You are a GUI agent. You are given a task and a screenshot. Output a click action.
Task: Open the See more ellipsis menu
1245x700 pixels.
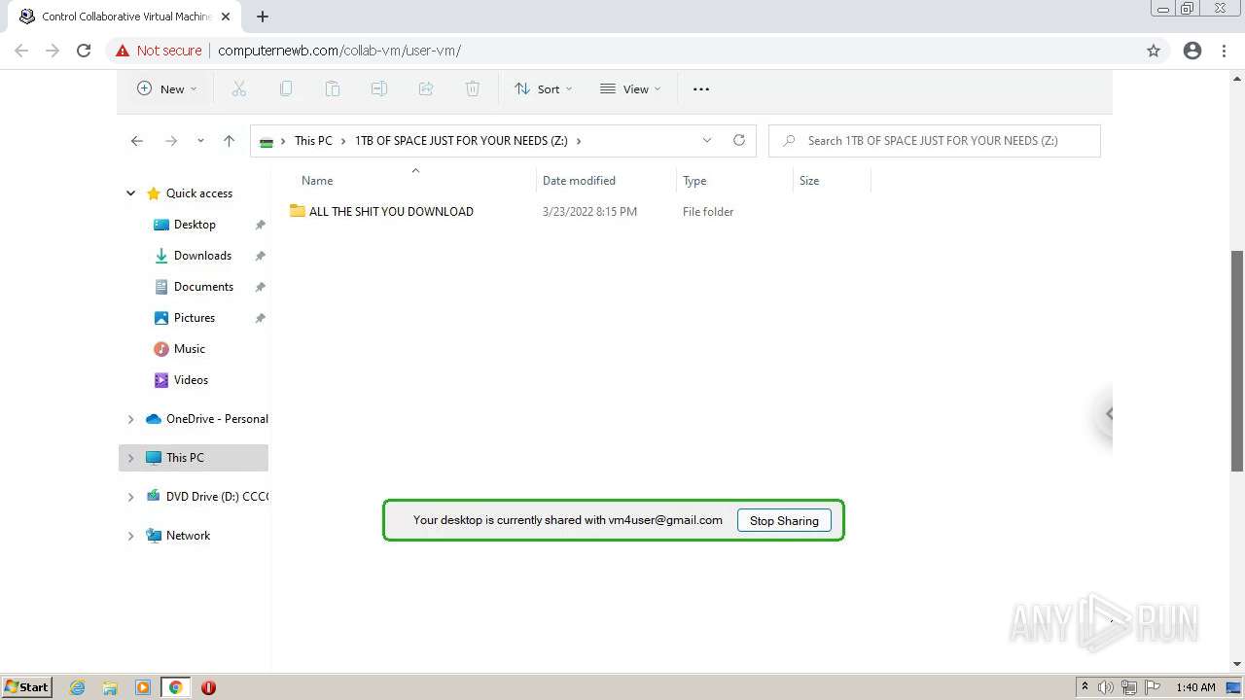point(701,88)
